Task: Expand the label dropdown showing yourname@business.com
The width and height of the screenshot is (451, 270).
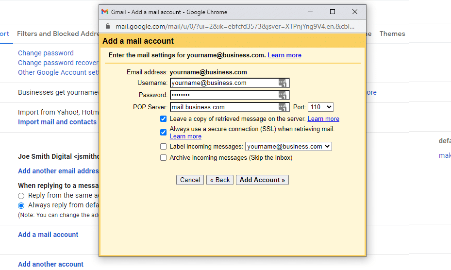Action: point(288,147)
